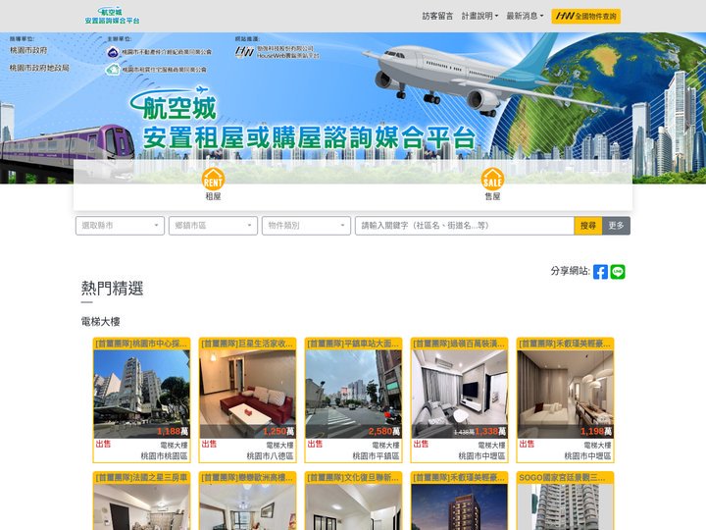The height and width of the screenshot is (530, 706).
Task: Open the night-time building listing photo
Action: pos(459,507)
